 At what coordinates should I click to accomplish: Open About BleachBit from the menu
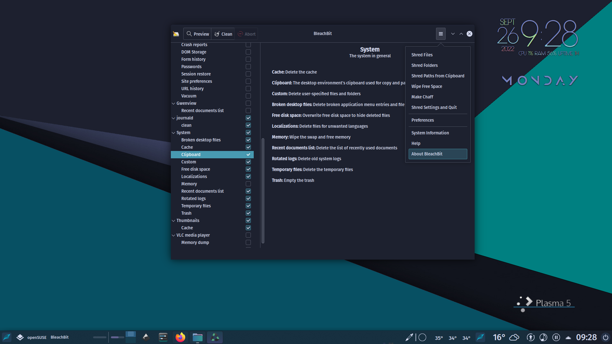[438, 154]
